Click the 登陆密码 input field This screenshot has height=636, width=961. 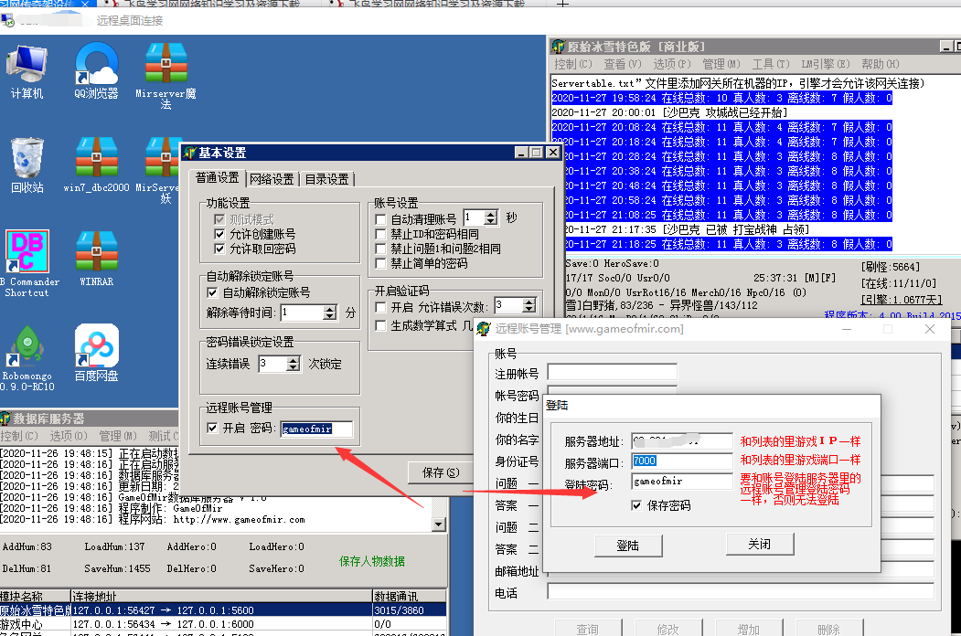tap(681, 481)
